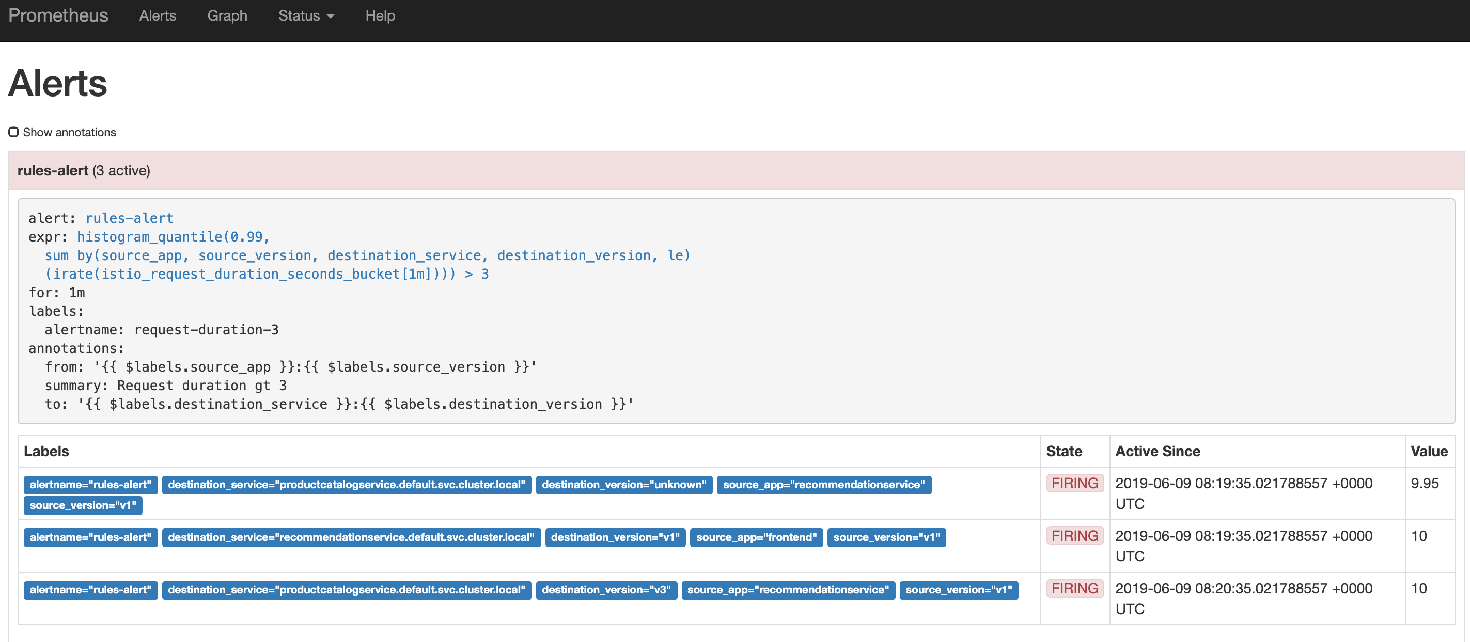Screen dimensions: 1470x642
Task: Click the Labels column header
Action: pyautogui.click(x=46, y=451)
